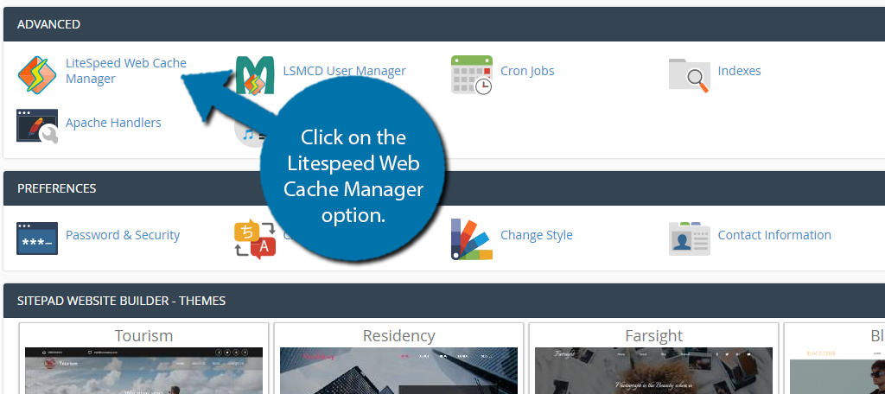Open the Password & Security icon
885x394 pixels.
point(36,238)
